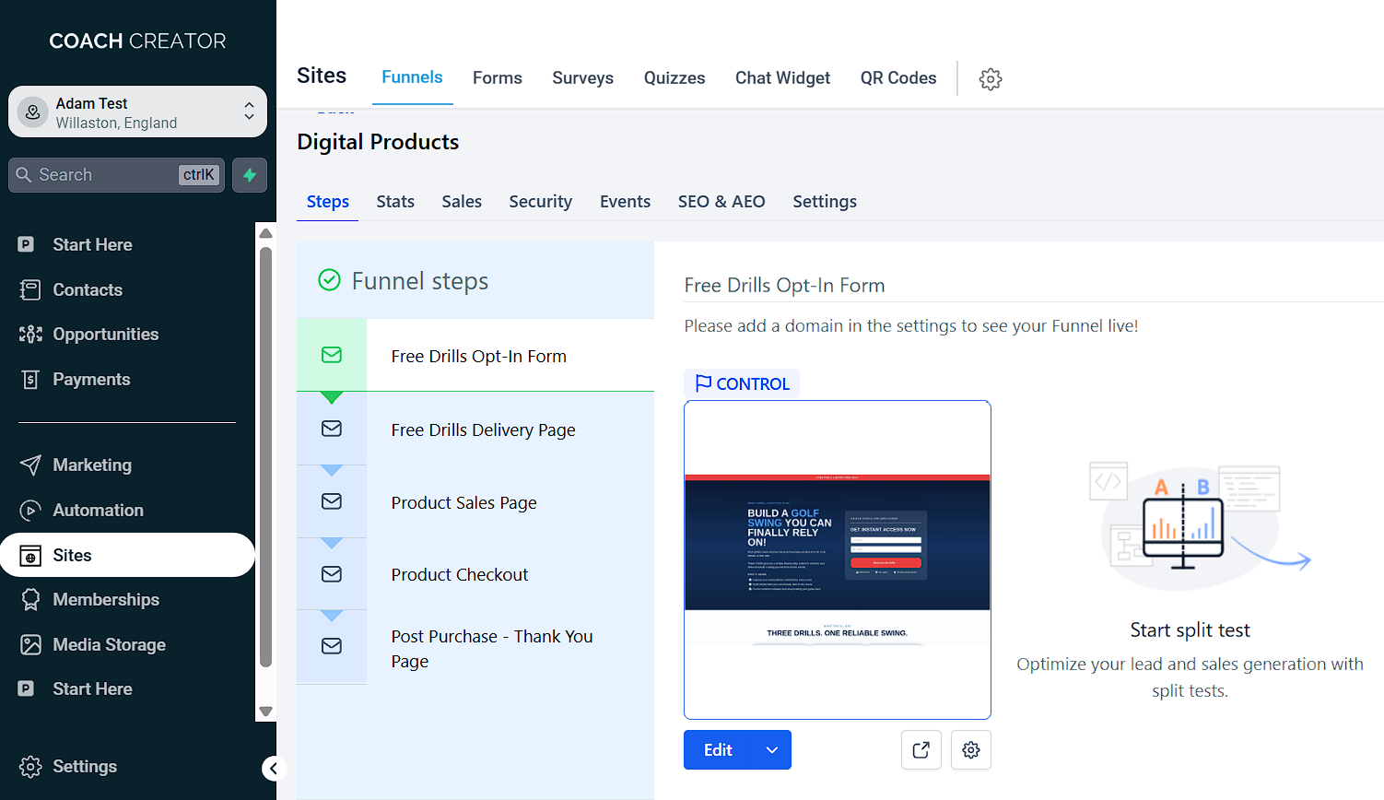Viewport: 1384px width, 800px height.
Task: Click the Payments invoice icon
Action: (x=30, y=379)
